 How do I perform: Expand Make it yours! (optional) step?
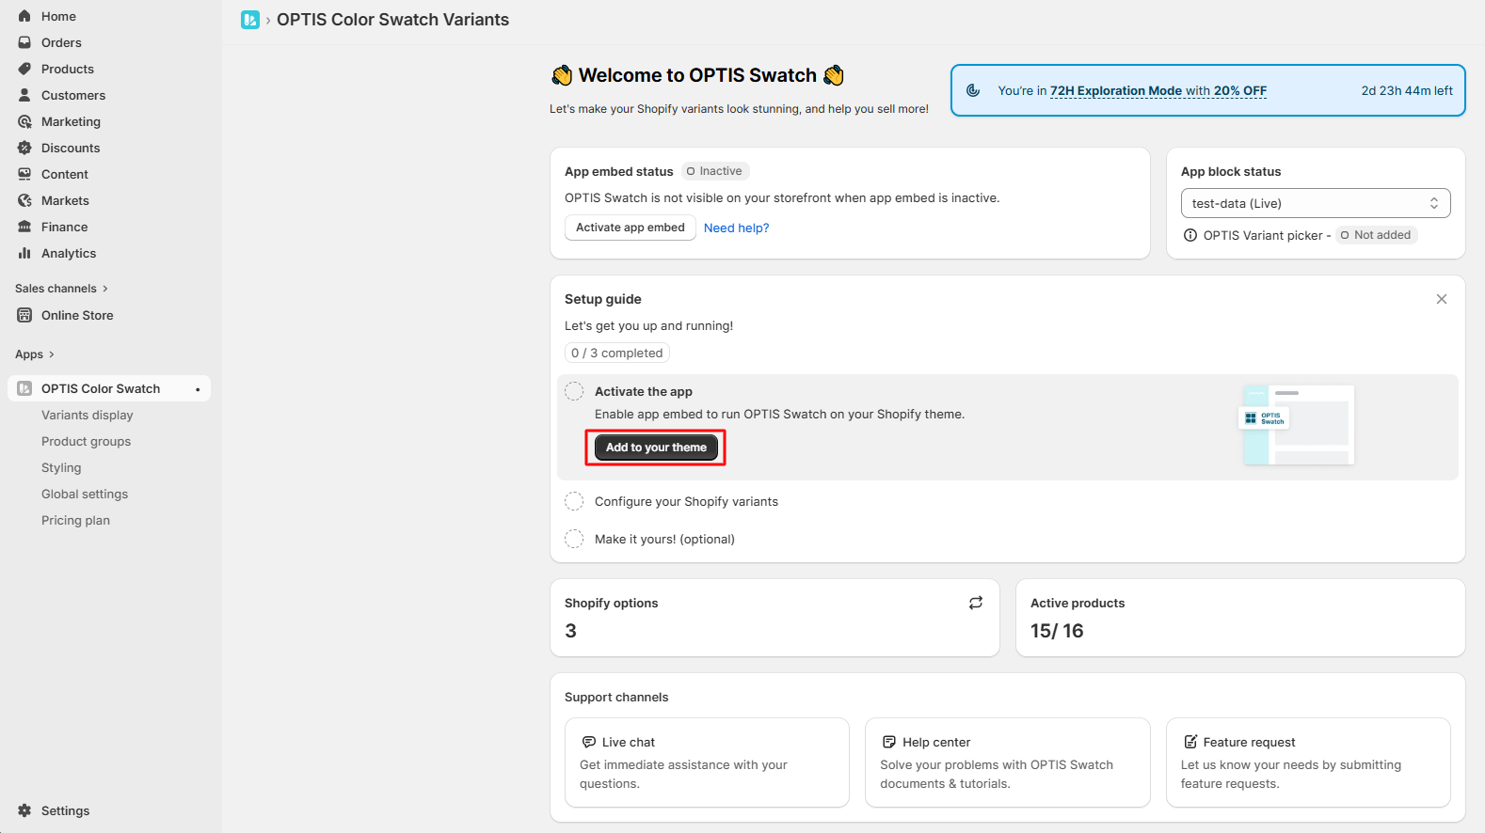click(664, 539)
